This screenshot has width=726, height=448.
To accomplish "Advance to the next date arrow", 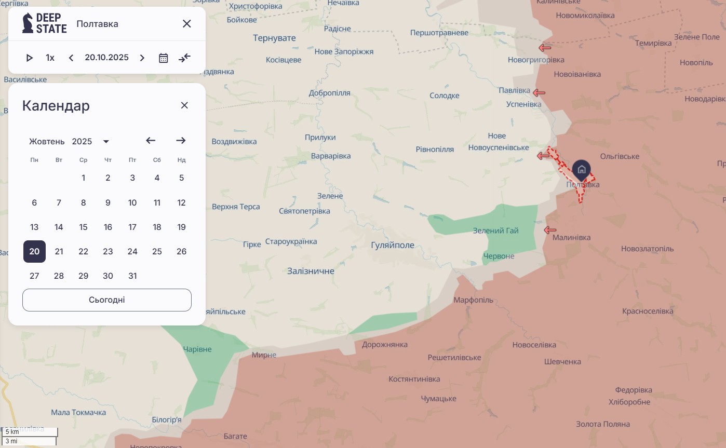I will (142, 58).
